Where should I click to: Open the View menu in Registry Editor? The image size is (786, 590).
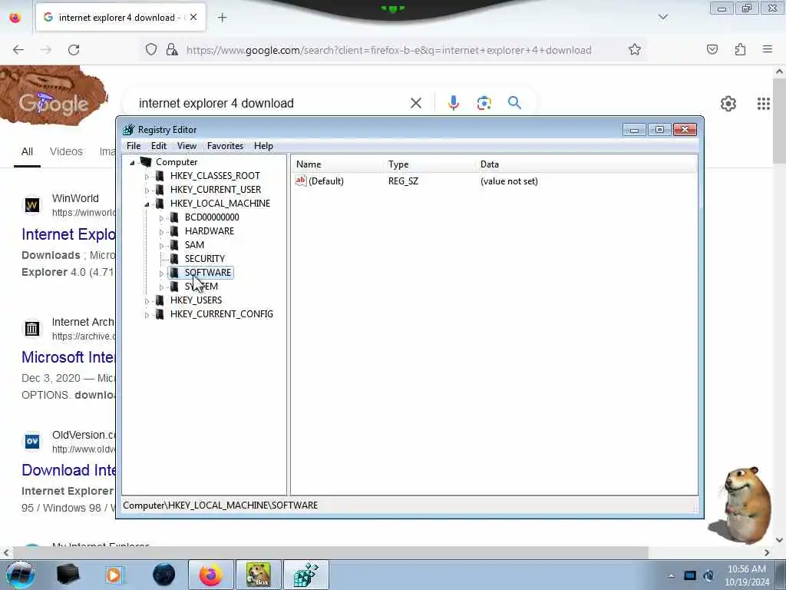tap(187, 146)
